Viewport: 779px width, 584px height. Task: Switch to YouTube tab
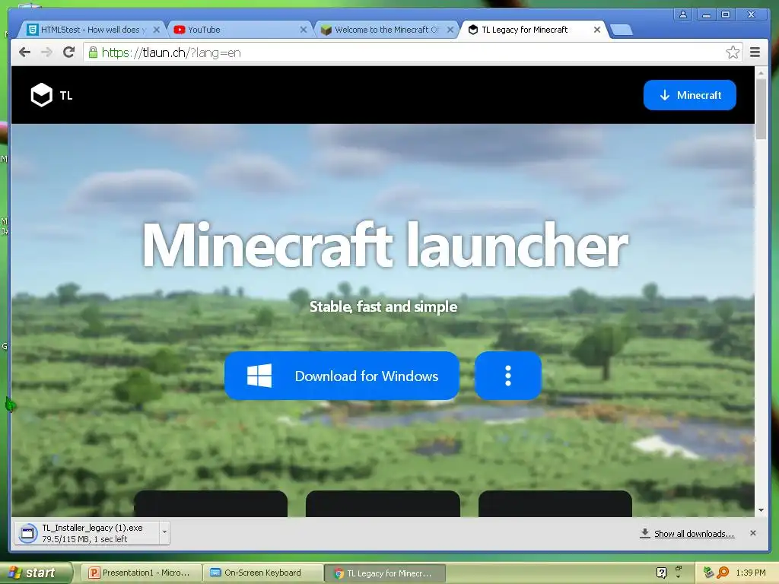[240, 30]
